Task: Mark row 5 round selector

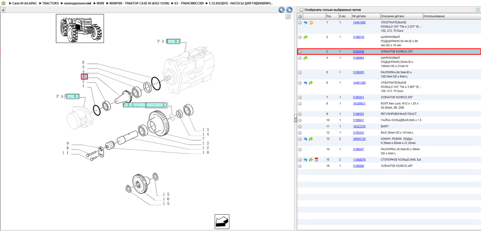Action: click(300, 72)
